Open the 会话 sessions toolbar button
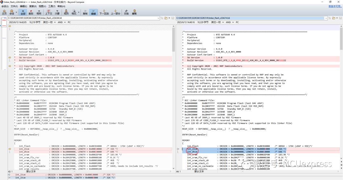Screen dimensions: 343x180 click(x=12, y=12)
